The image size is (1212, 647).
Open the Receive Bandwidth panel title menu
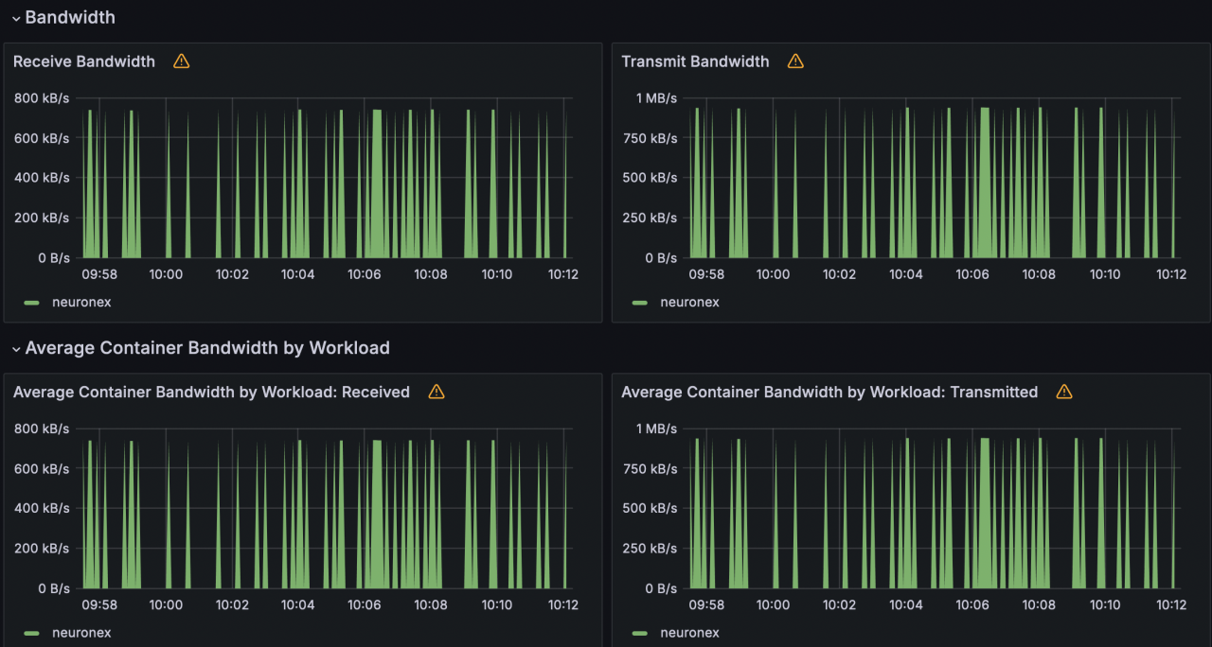click(x=84, y=61)
